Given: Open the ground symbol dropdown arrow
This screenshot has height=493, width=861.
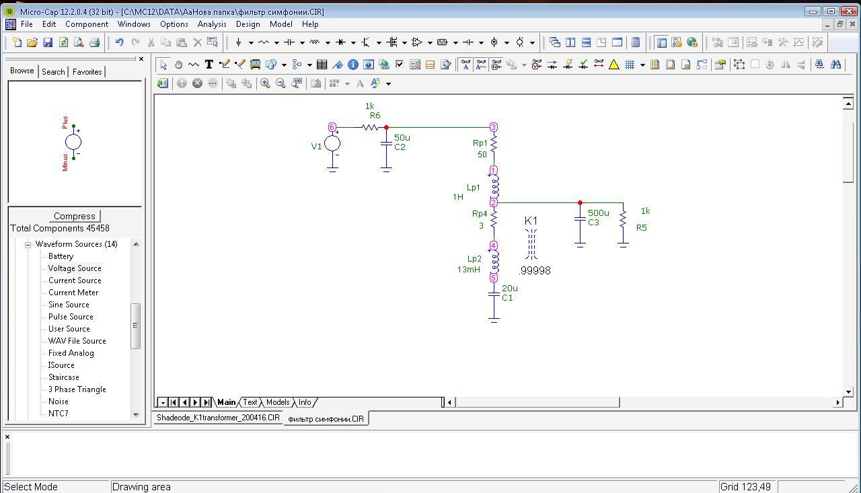Looking at the screenshot, I should (x=251, y=42).
